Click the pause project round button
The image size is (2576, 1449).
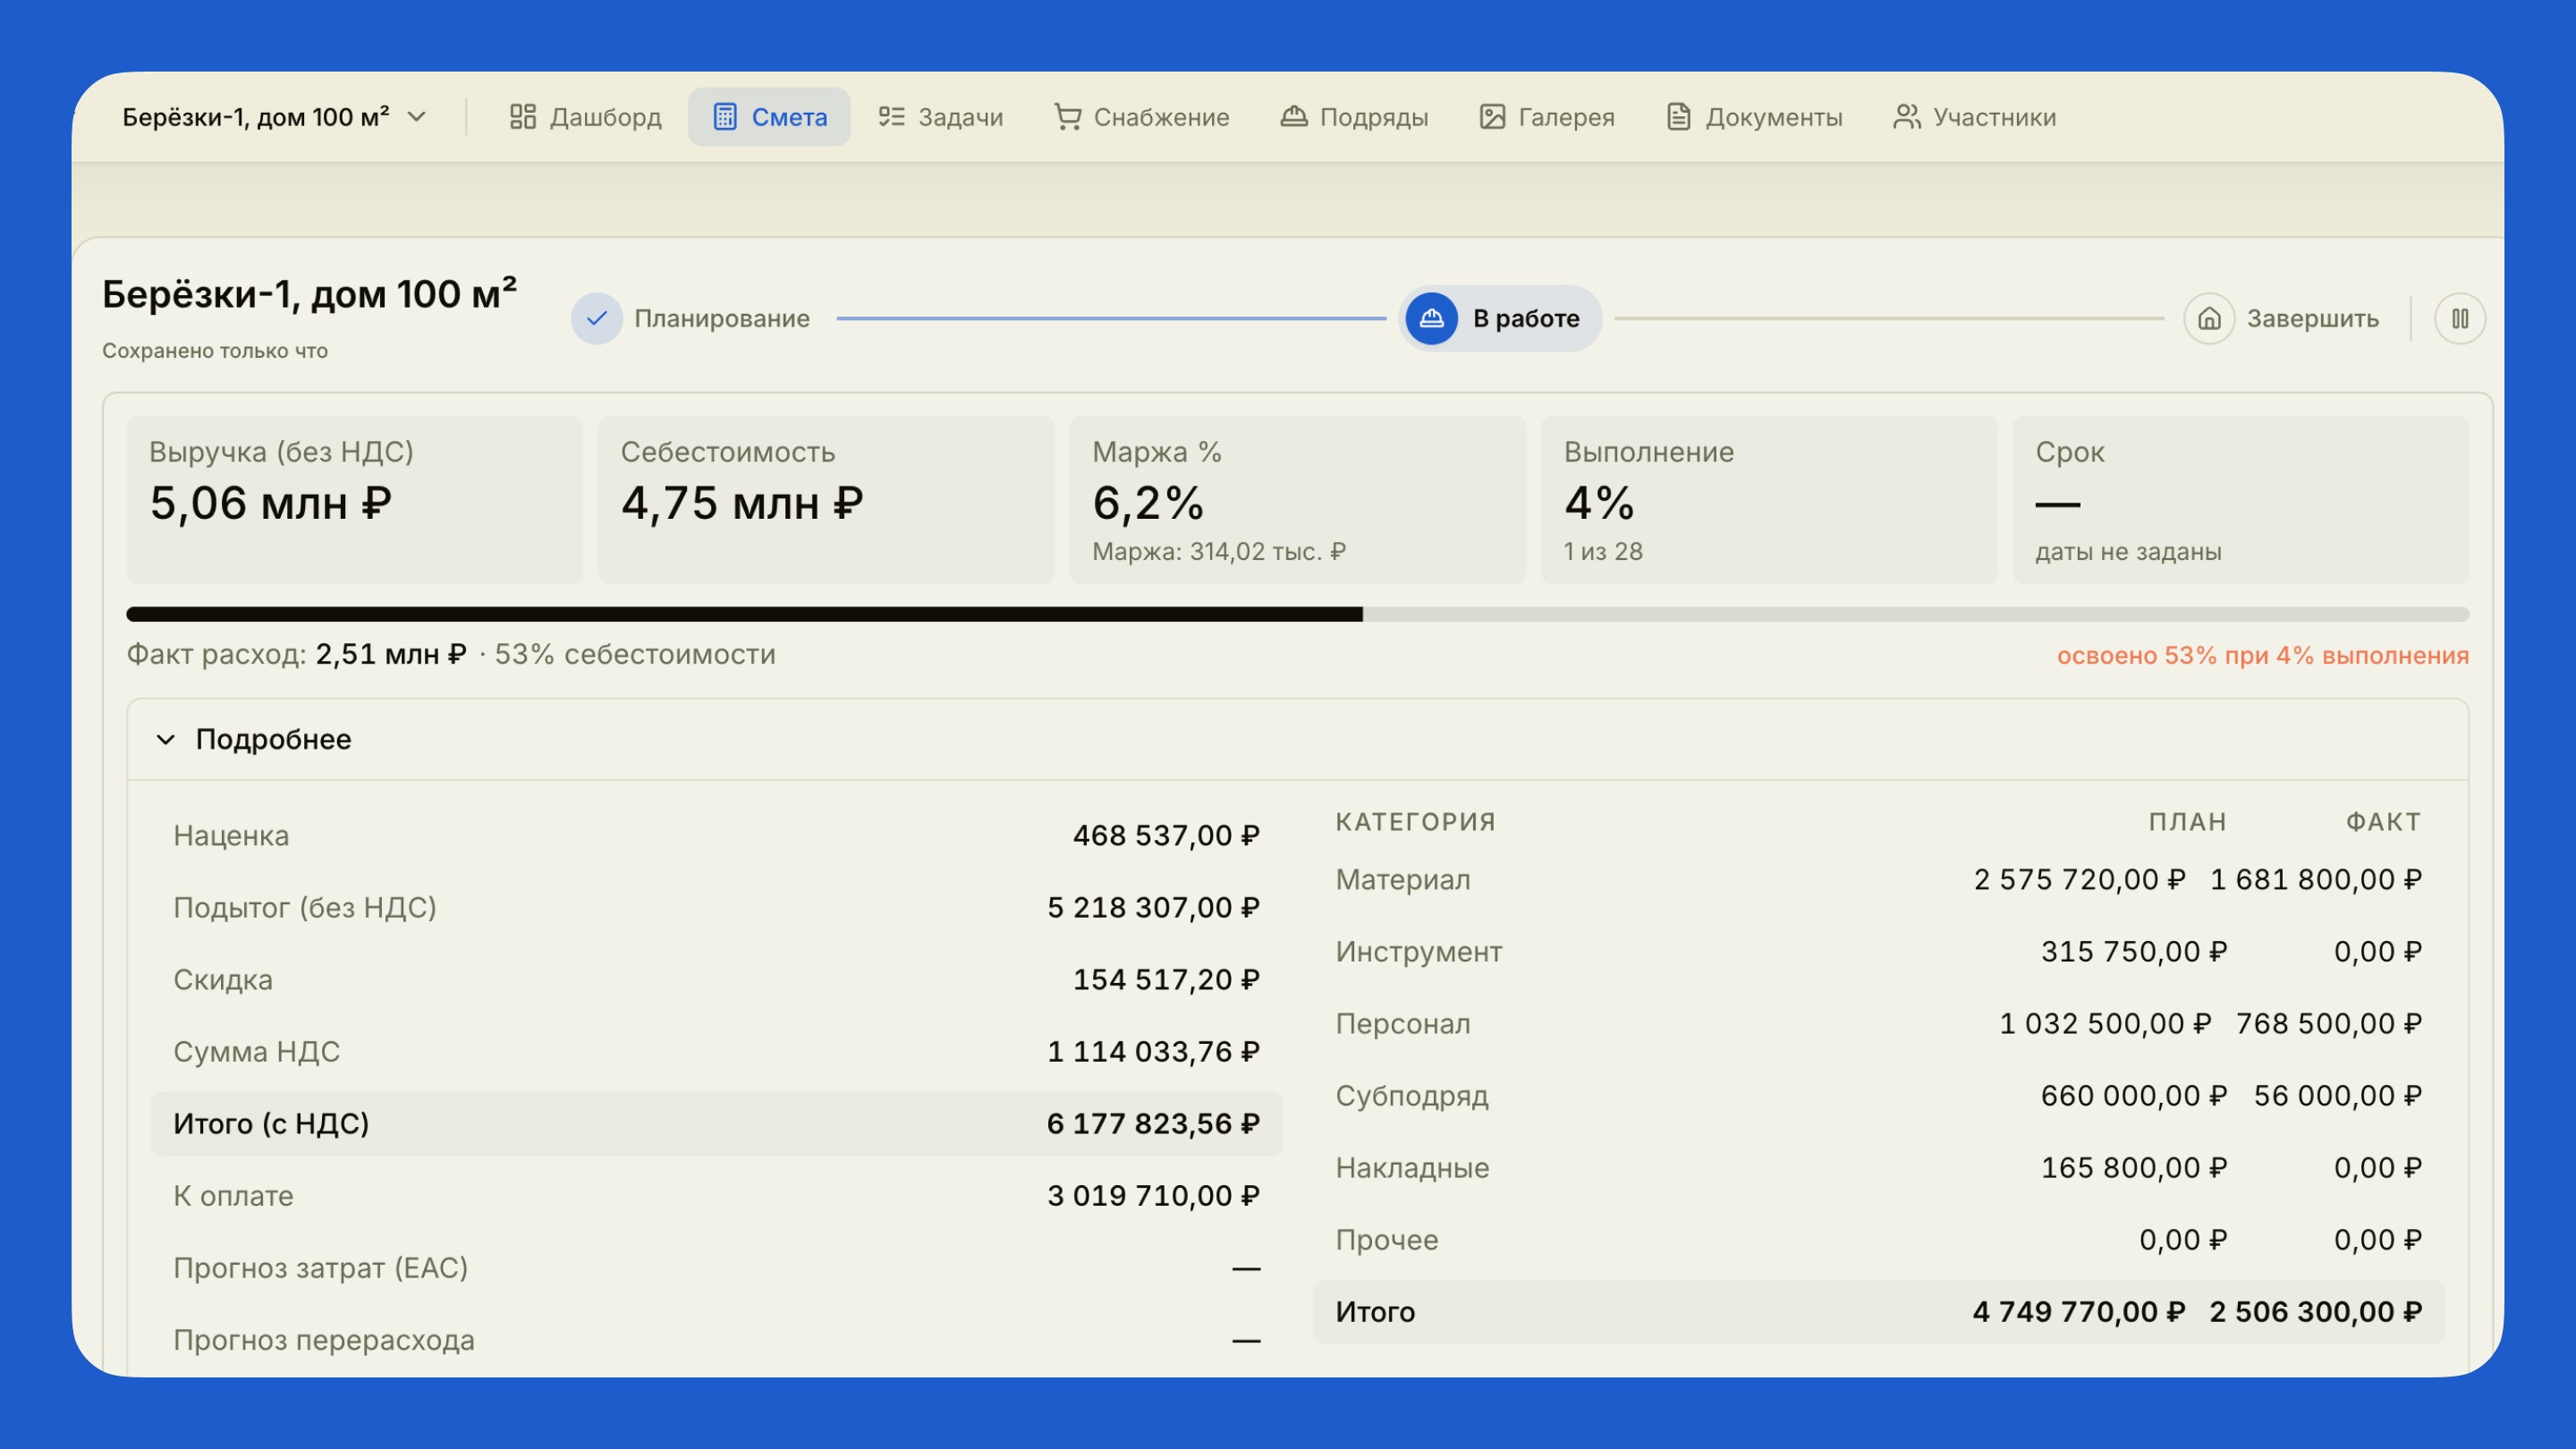click(x=2460, y=319)
